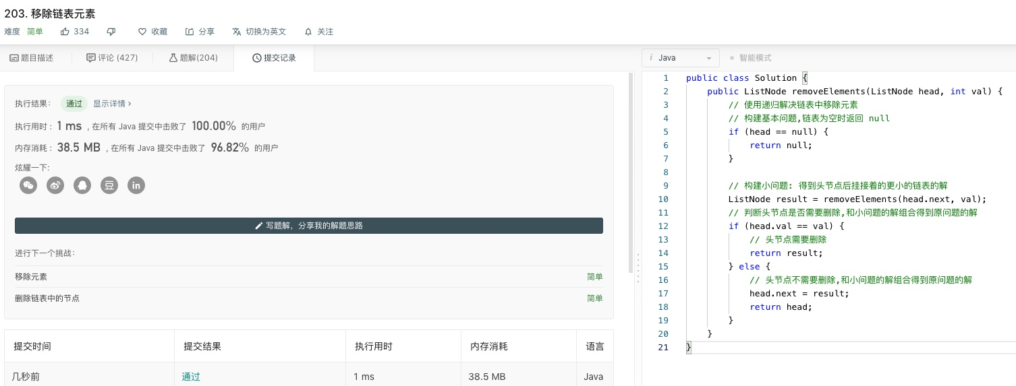Share result to WeChat
The width and height of the screenshot is (1016, 386).
point(28,185)
